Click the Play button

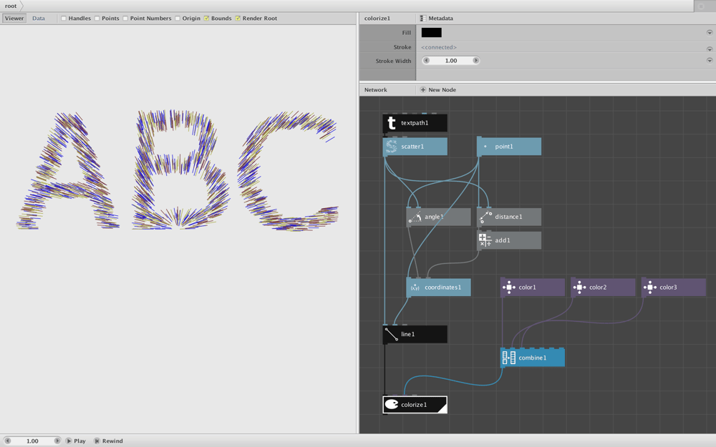tap(76, 441)
